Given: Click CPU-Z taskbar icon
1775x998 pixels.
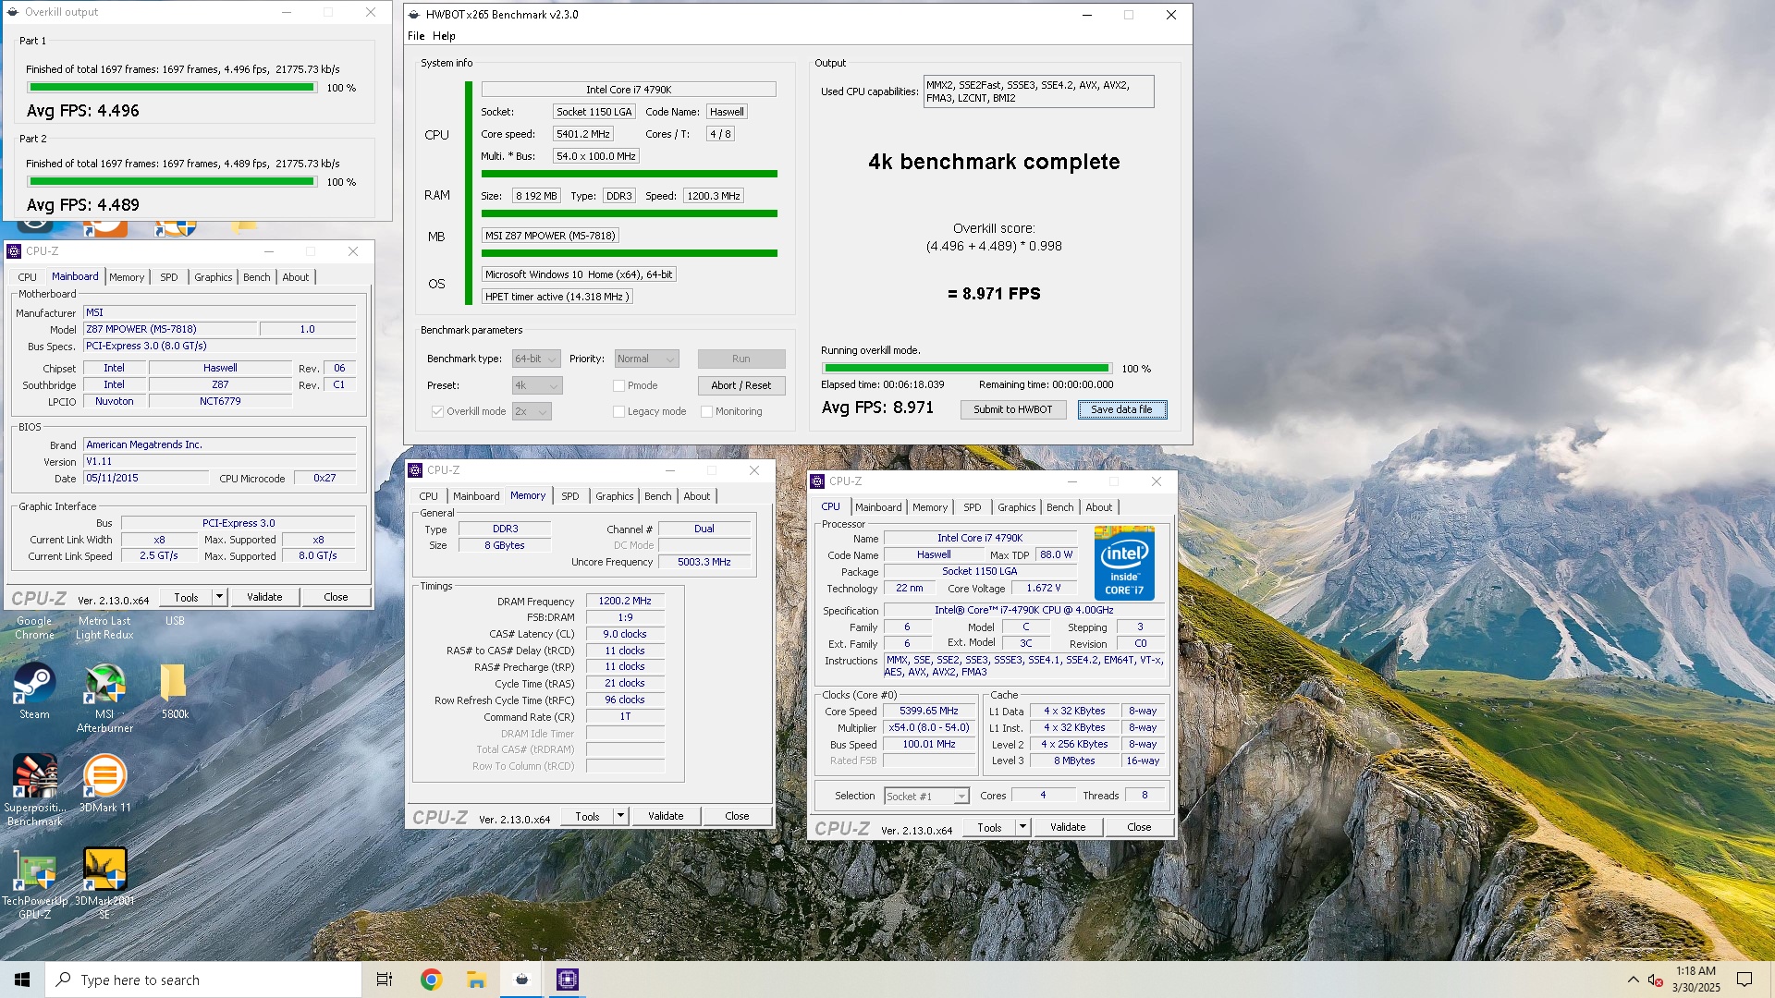Looking at the screenshot, I should pos(567,980).
